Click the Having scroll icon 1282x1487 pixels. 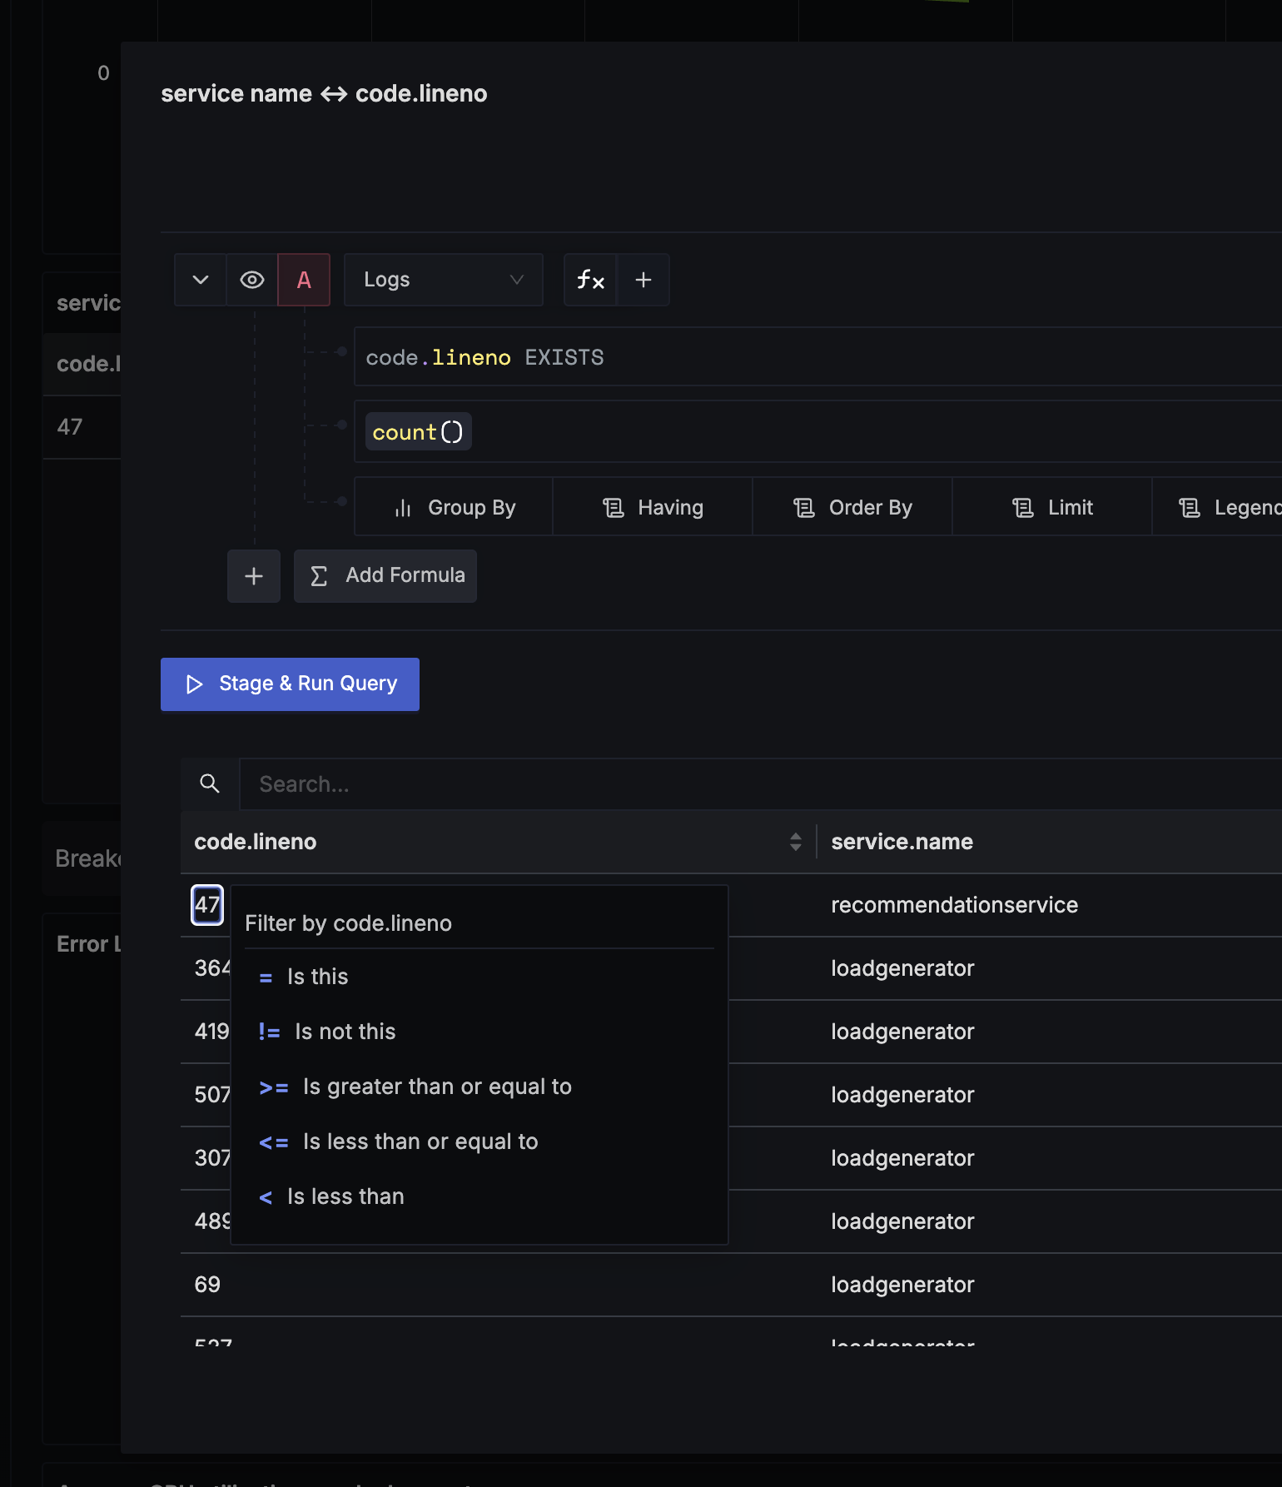[614, 508]
